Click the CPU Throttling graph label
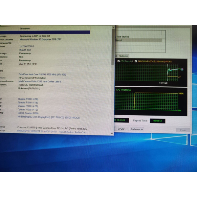This screenshot has height=197, width=197. coord(123,90)
